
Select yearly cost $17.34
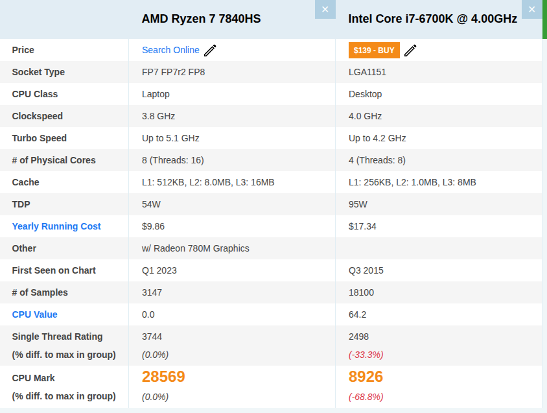[x=362, y=226]
